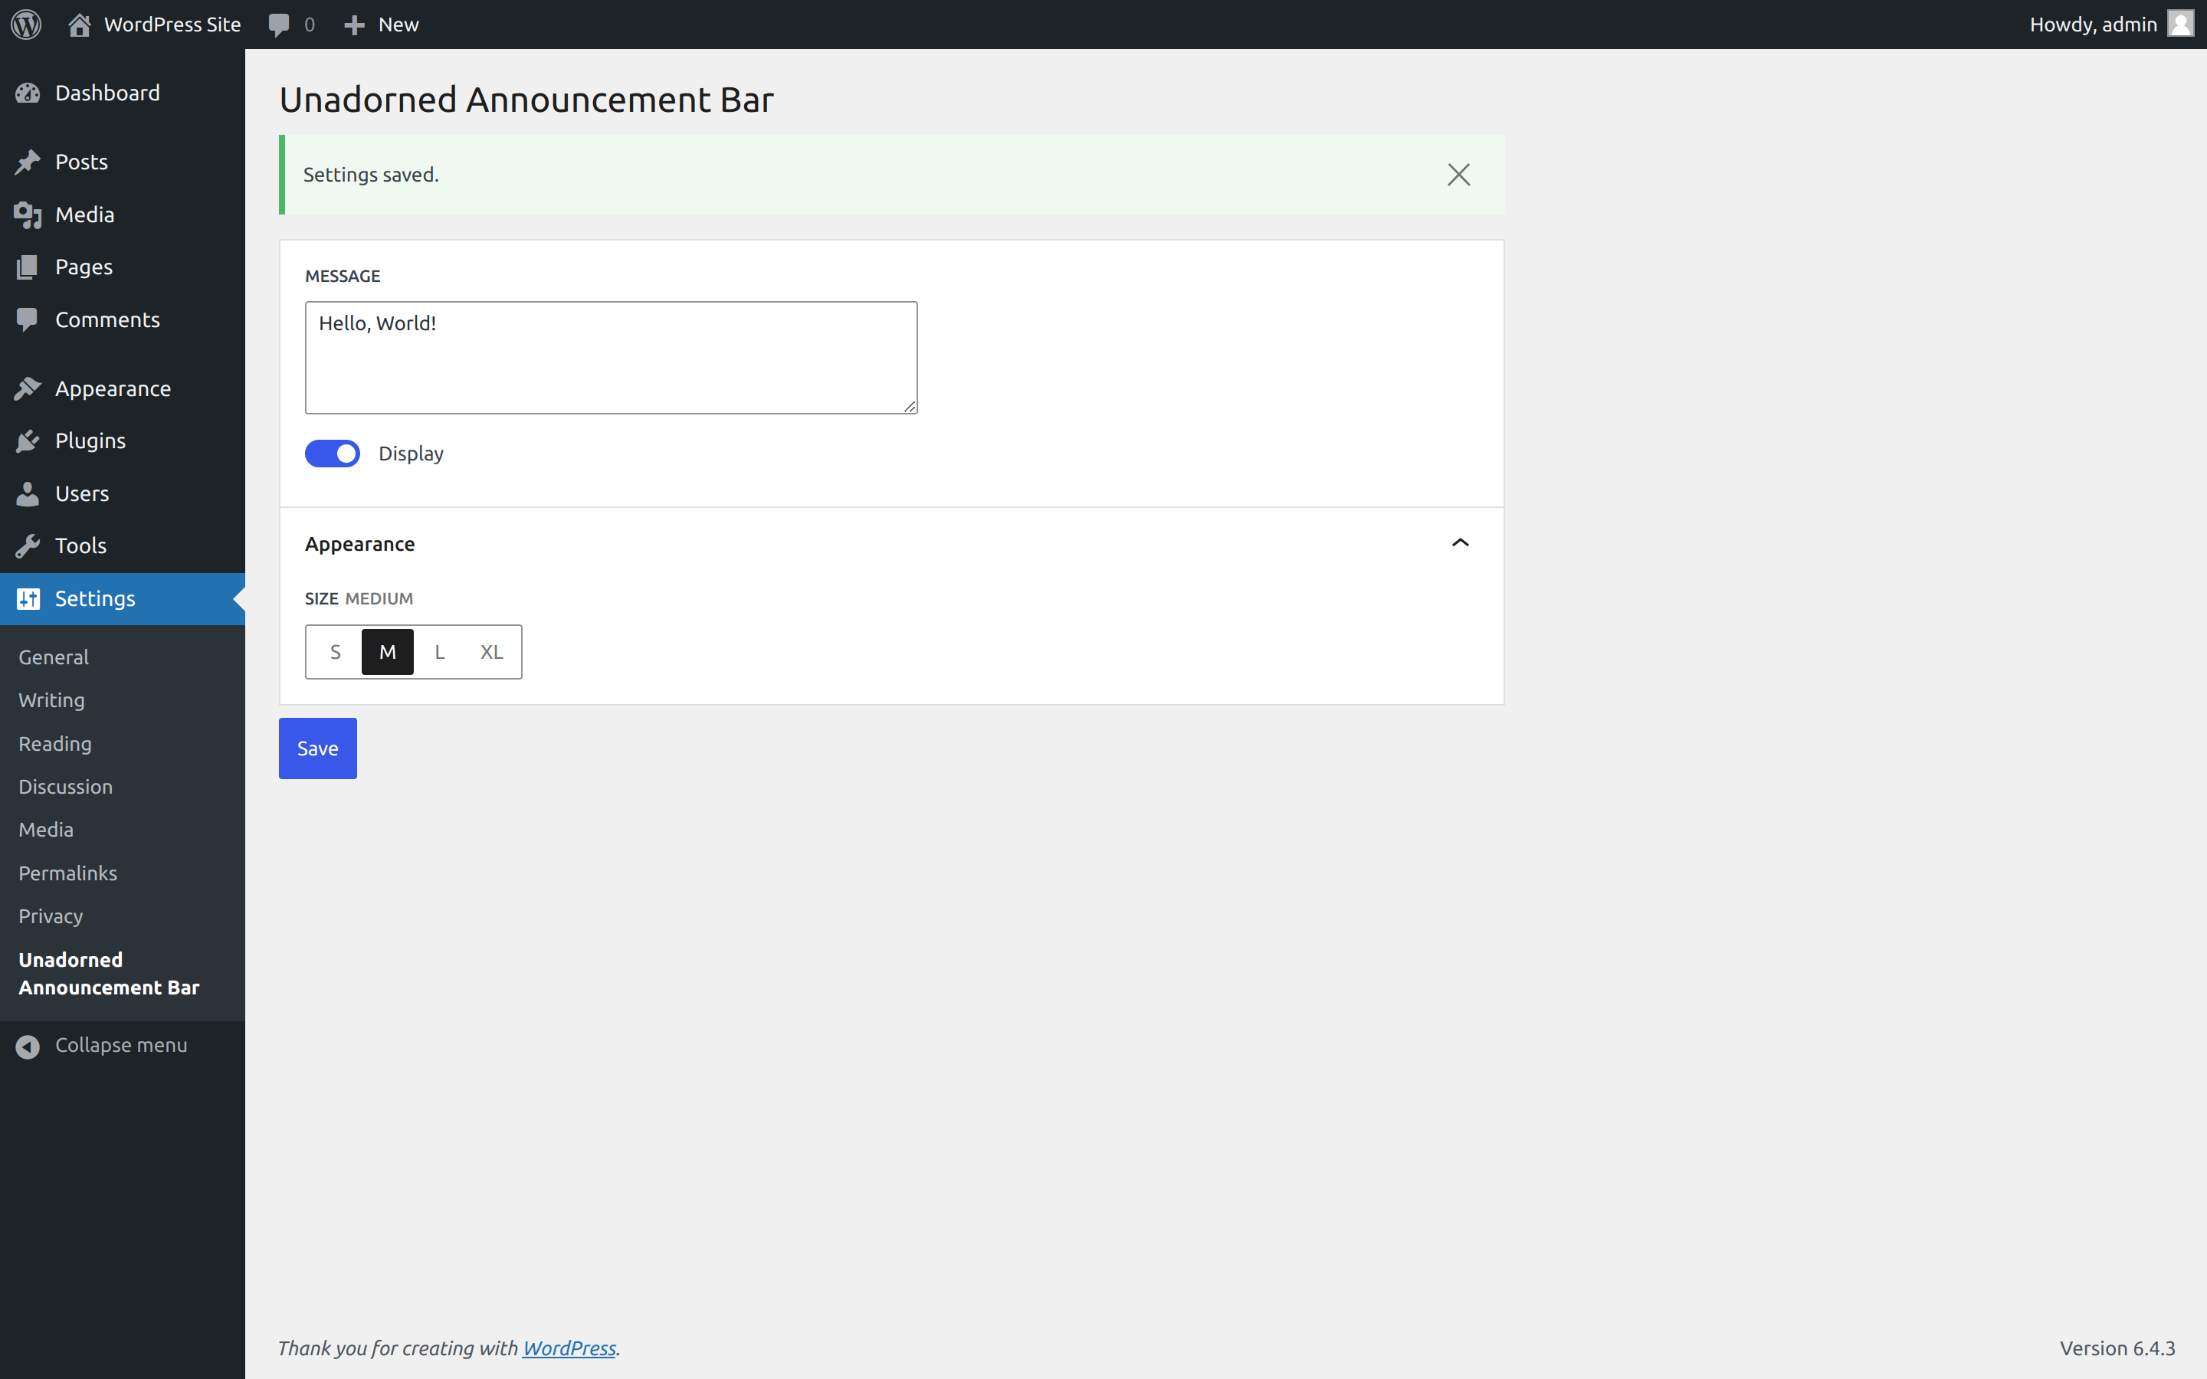Collapse the Appearance panel chevron

pyautogui.click(x=1460, y=542)
